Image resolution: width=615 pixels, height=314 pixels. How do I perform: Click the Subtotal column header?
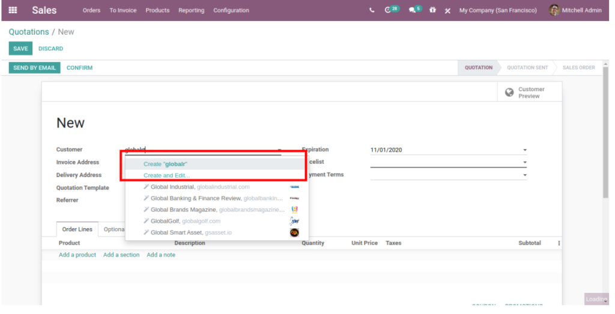(x=530, y=243)
